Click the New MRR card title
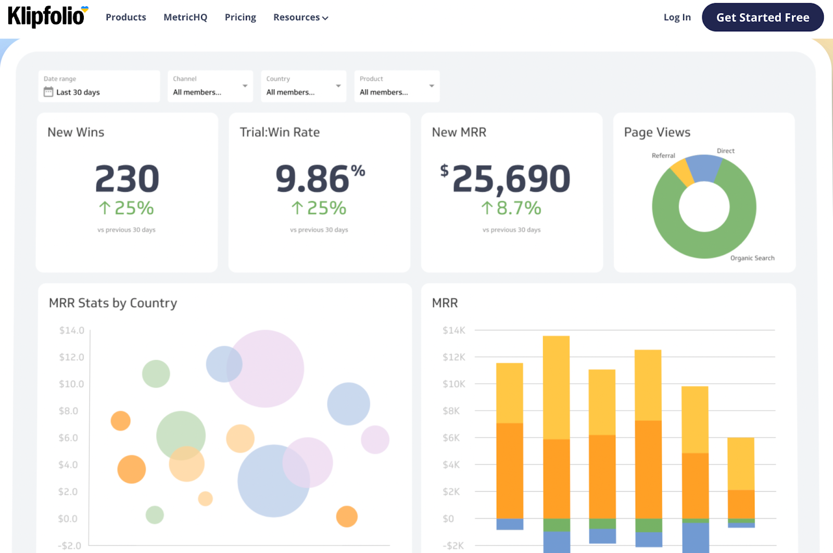833x553 pixels. coord(459,132)
